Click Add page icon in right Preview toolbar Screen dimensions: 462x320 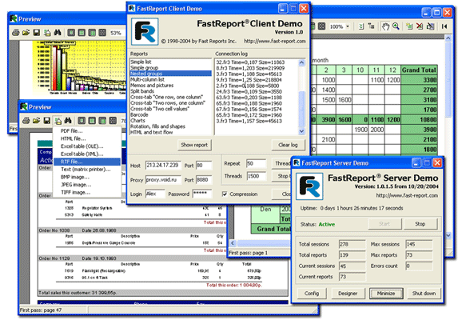point(409,26)
